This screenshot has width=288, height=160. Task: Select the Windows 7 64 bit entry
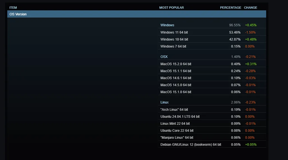(173, 46)
